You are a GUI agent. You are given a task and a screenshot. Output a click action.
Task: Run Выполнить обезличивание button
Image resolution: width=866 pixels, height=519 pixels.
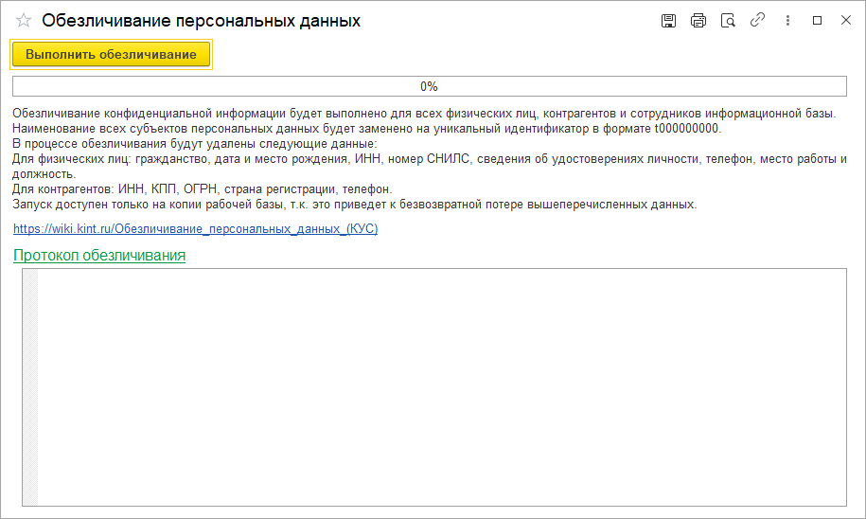tap(111, 54)
